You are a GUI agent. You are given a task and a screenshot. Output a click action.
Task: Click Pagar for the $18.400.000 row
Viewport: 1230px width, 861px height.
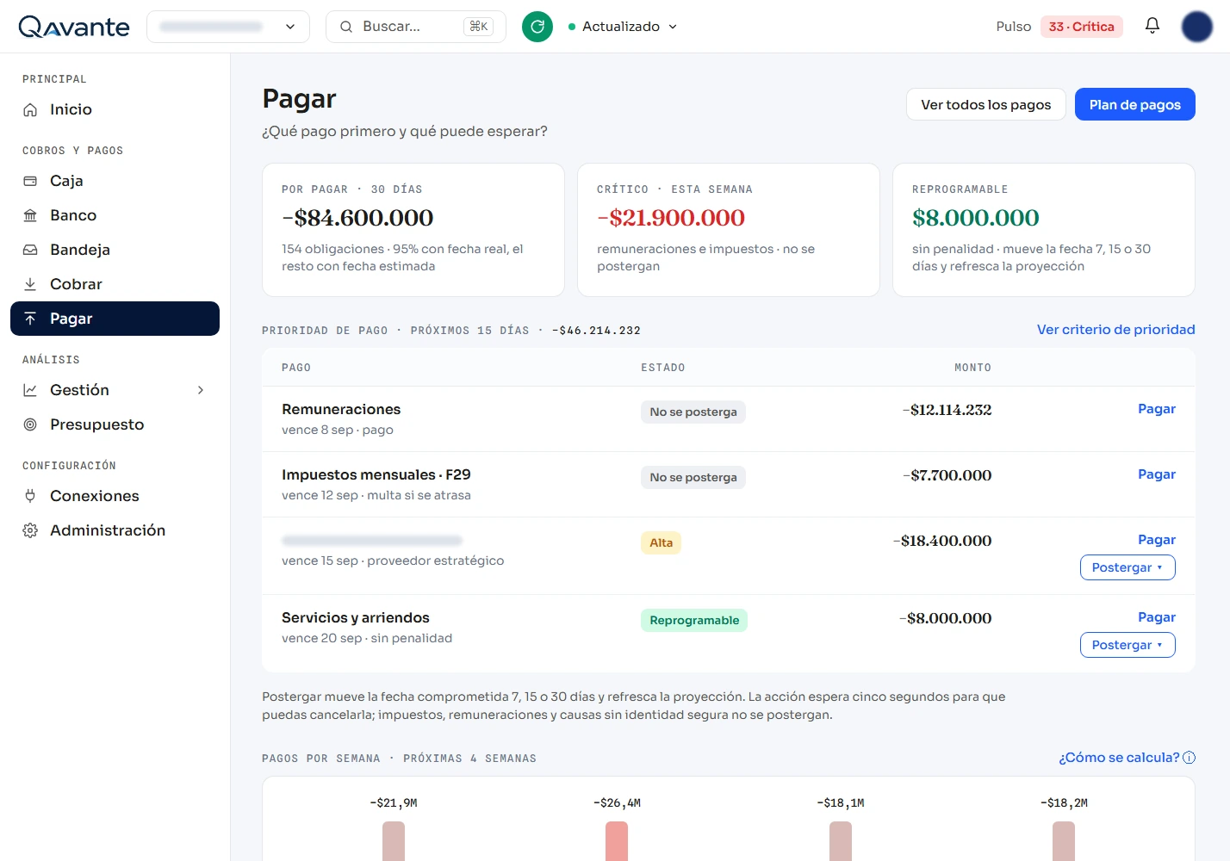point(1157,540)
